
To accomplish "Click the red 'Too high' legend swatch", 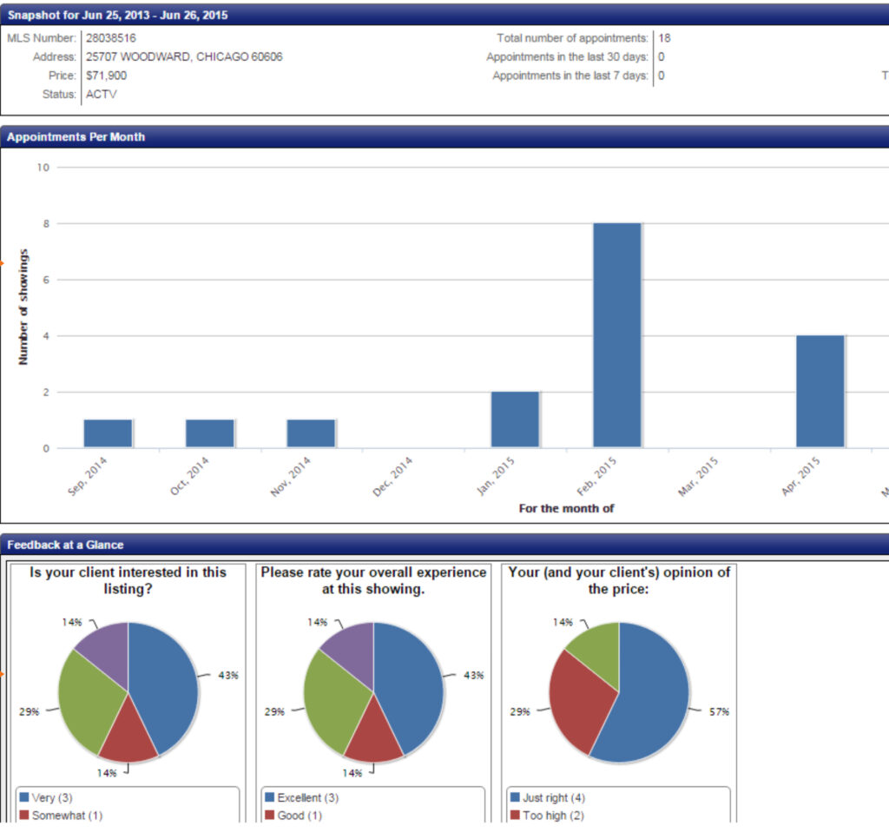I will (515, 816).
